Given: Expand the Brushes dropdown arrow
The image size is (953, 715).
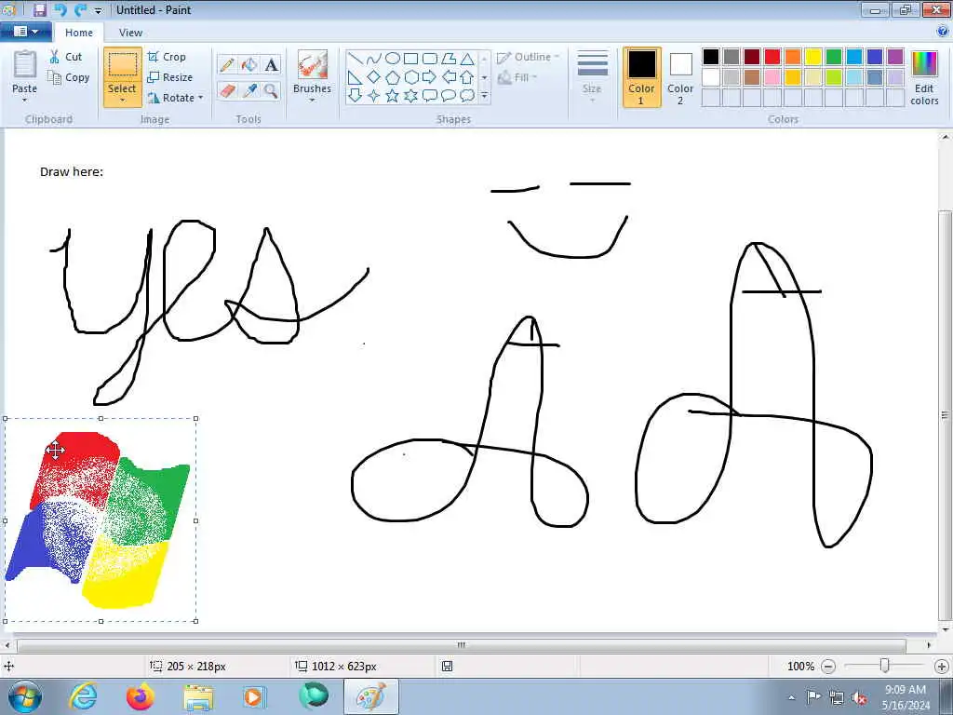Looking at the screenshot, I should 313,101.
